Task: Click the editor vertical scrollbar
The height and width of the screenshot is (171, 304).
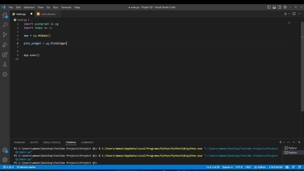Action: [303, 66]
